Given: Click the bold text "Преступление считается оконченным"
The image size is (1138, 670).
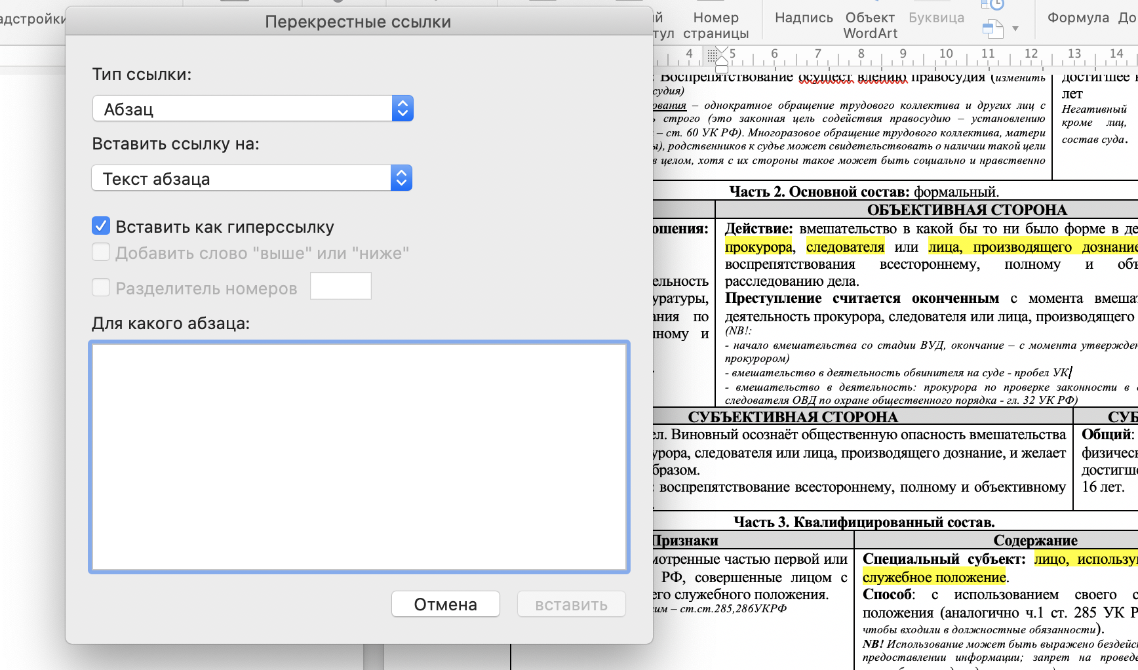Looking at the screenshot, I should (862, 298).
